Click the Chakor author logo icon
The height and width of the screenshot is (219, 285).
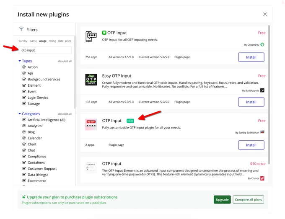262,178
